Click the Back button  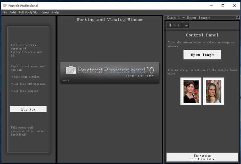click(174, 25)
